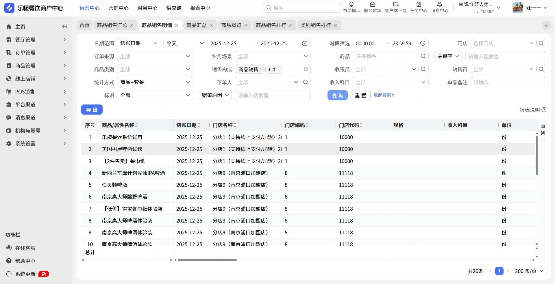Open the 任务中心 clipboard icon
The width and height of the screenshot is (555, 284).
pyautogui.click(x=419, y=5)
